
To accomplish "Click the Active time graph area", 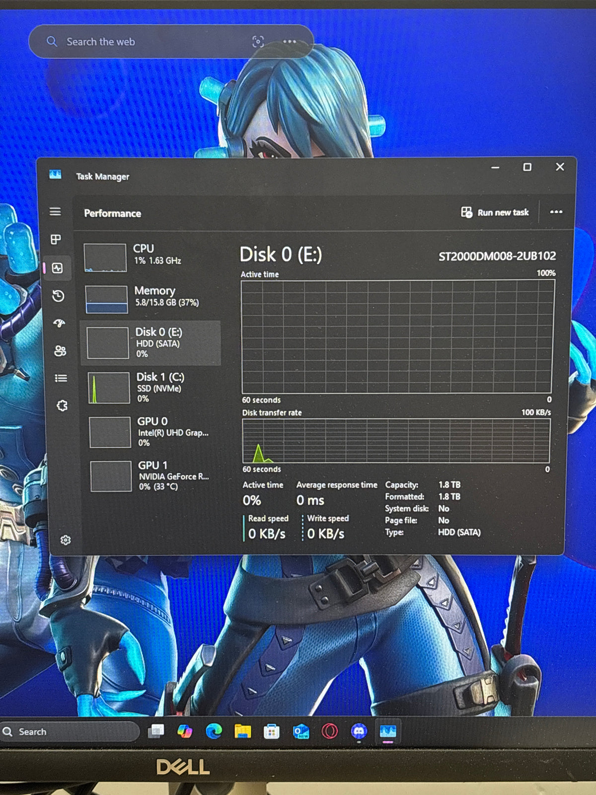I will click(x=397, y=337).
